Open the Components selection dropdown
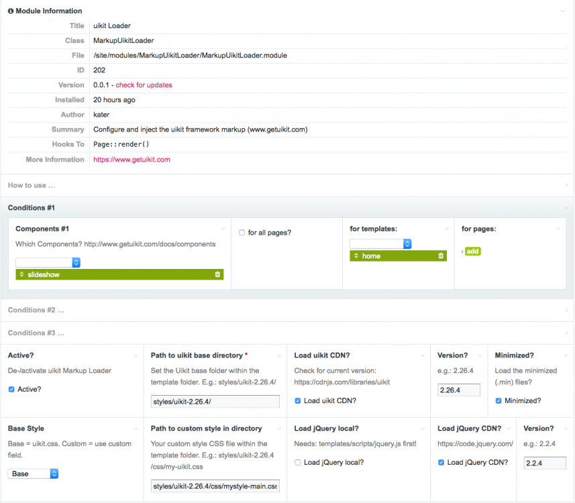 tap(48, 262)
